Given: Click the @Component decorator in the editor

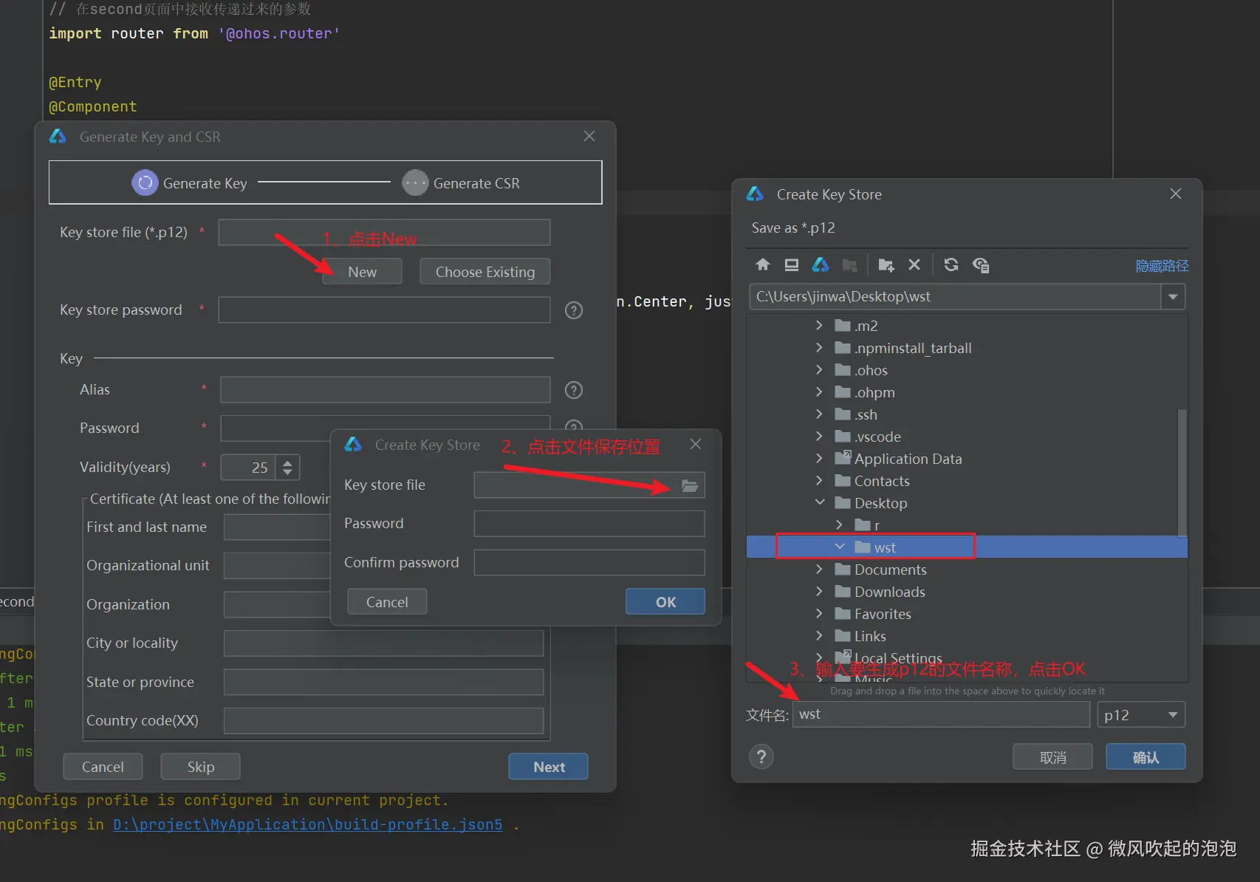Looking at the screenshot, I should pos(93,106).
